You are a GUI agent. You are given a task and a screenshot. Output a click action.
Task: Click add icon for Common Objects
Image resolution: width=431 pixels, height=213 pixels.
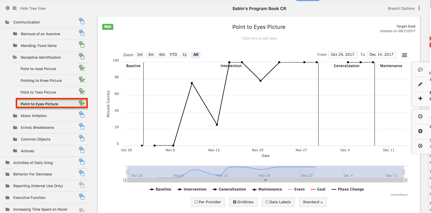[x=81, y=138]
